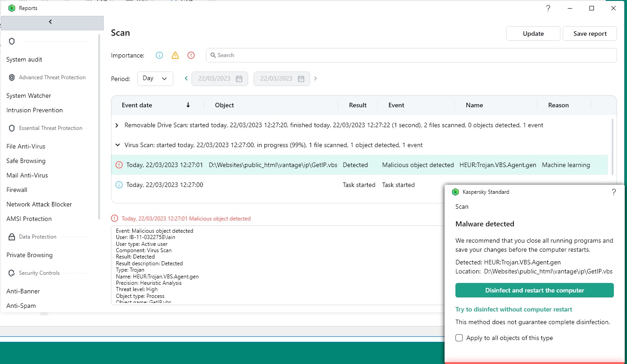Open the Period Day dropdown
This screenshot has width=627, height=364.
tap(155, 78)
